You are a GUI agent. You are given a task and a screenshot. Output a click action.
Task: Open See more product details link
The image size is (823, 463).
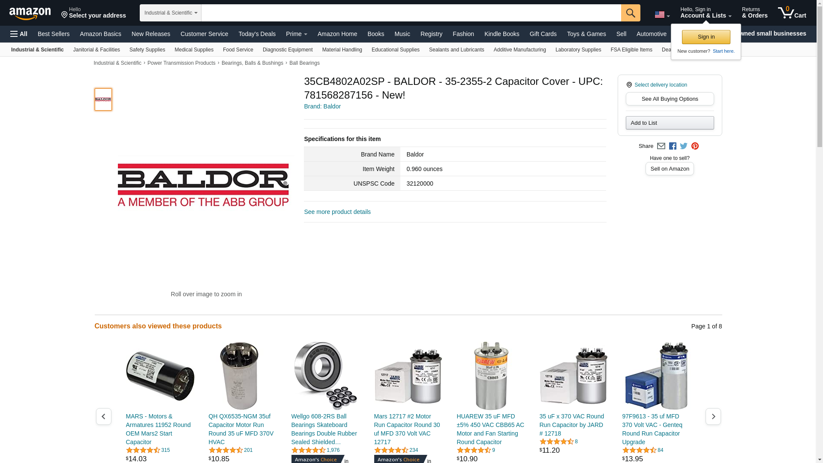[337, 212]
